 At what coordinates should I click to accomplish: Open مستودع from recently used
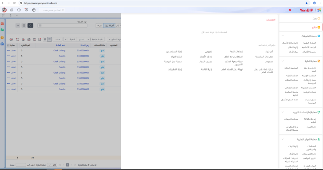(269, 61)
